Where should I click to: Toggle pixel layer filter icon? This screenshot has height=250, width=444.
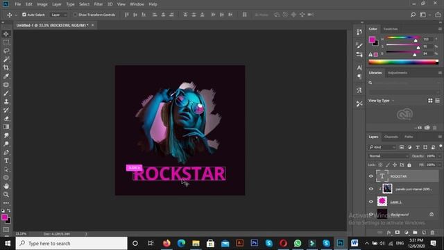[402, 147]
